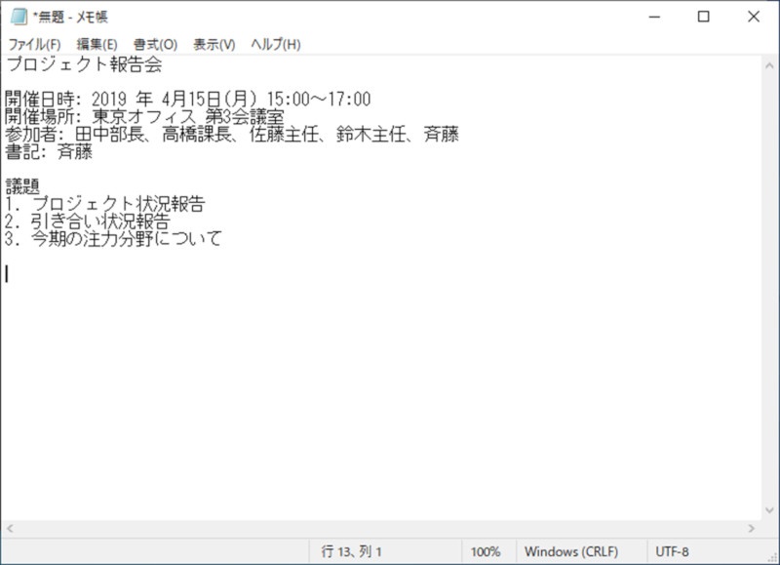Close the メモ帳 window

(x=754, y=18)
